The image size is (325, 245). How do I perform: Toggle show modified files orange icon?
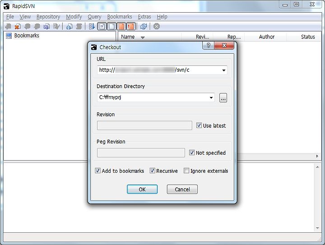pyautogui.click(x=121, y=26)
